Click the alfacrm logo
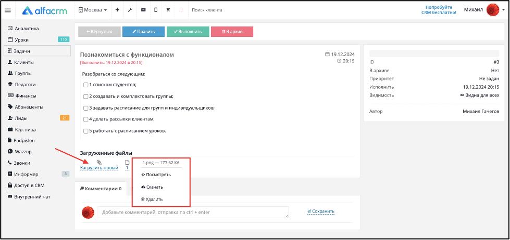Viewport: 510px width, 240px height. coord(45,10)
